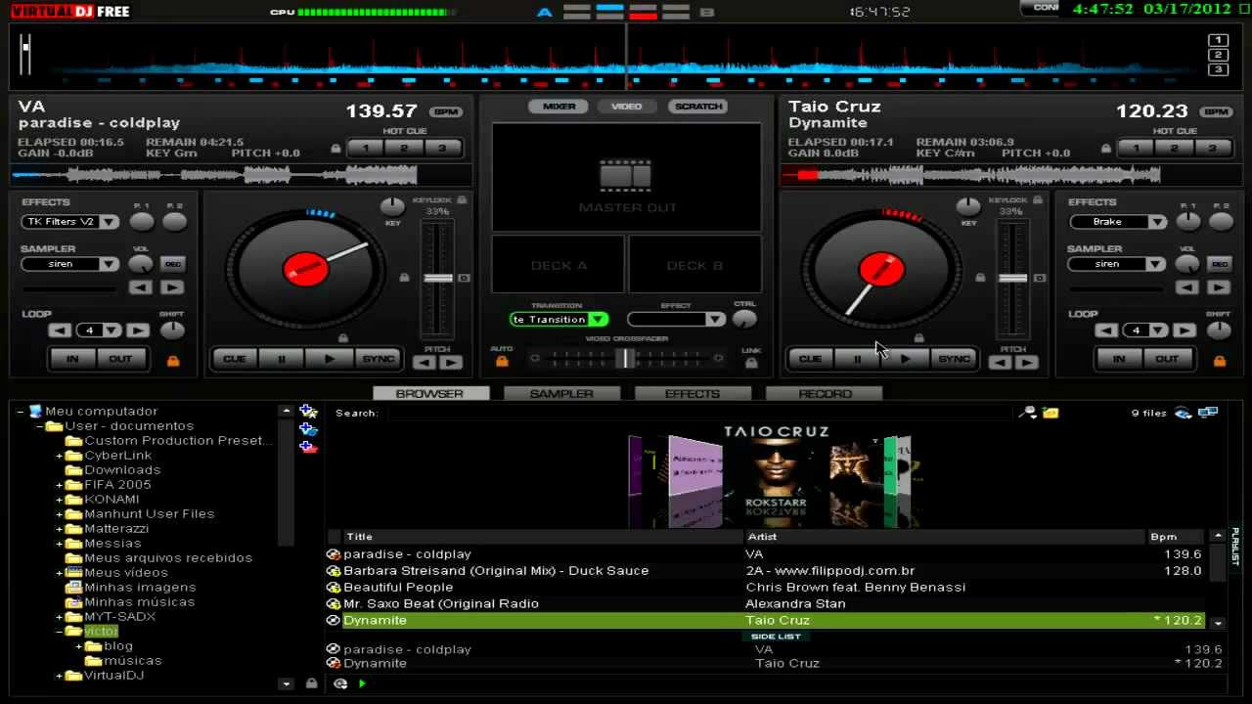Nudge left deck pitch down arrow
Viewport: 1252px width, 704px height.
point(425,363)
